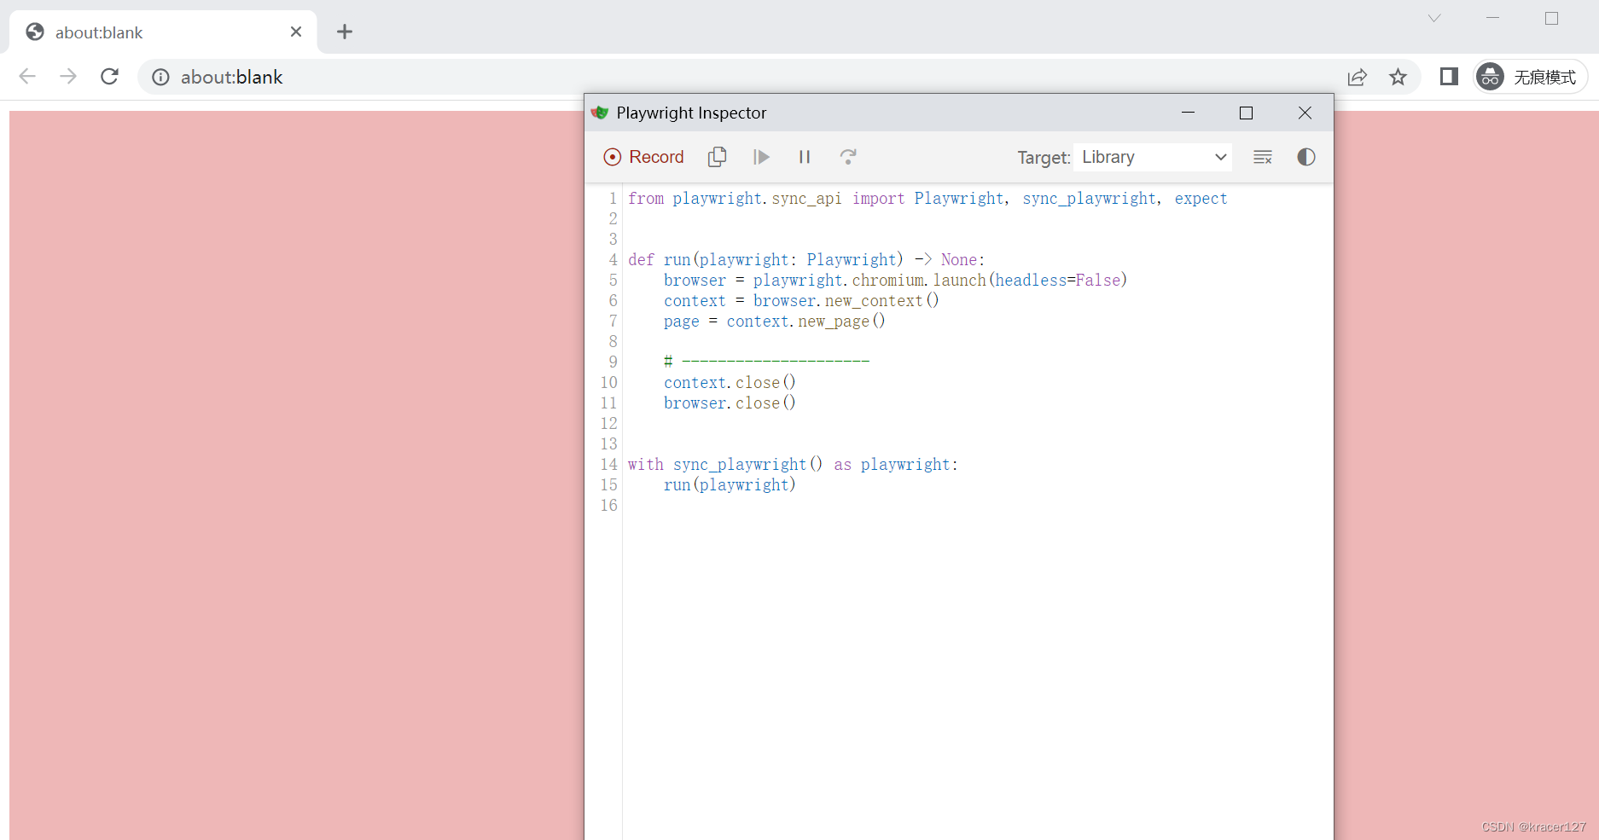
Task: Close the about:blank browser tab
Action: point(296,32)
